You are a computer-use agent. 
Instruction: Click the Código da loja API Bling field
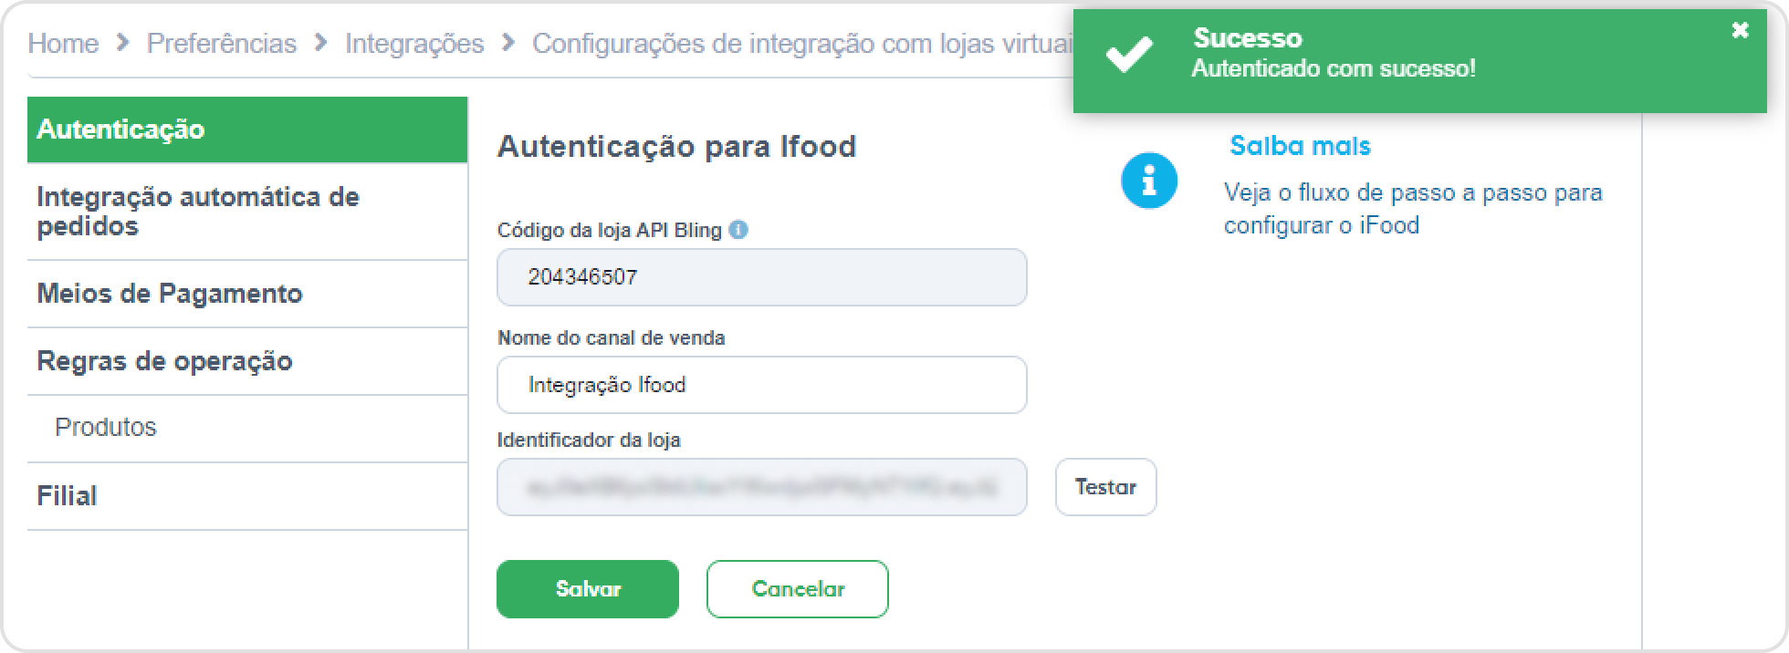[762, 277]
